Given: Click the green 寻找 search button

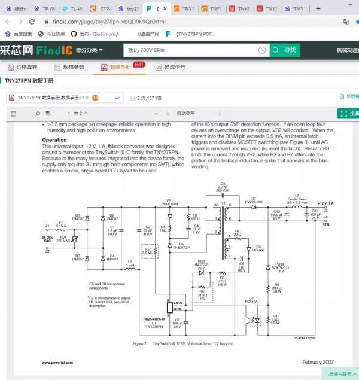Looking at the screenshot, I should click(x=285, y=50).
